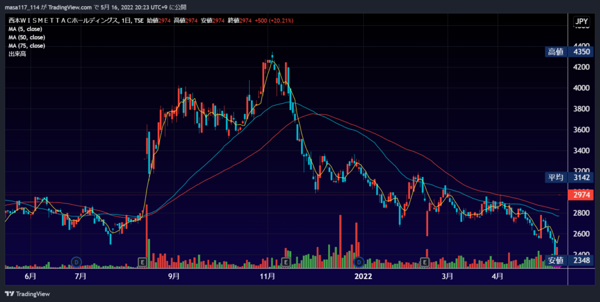Click the 4200 price axis label

pos(581,67)
